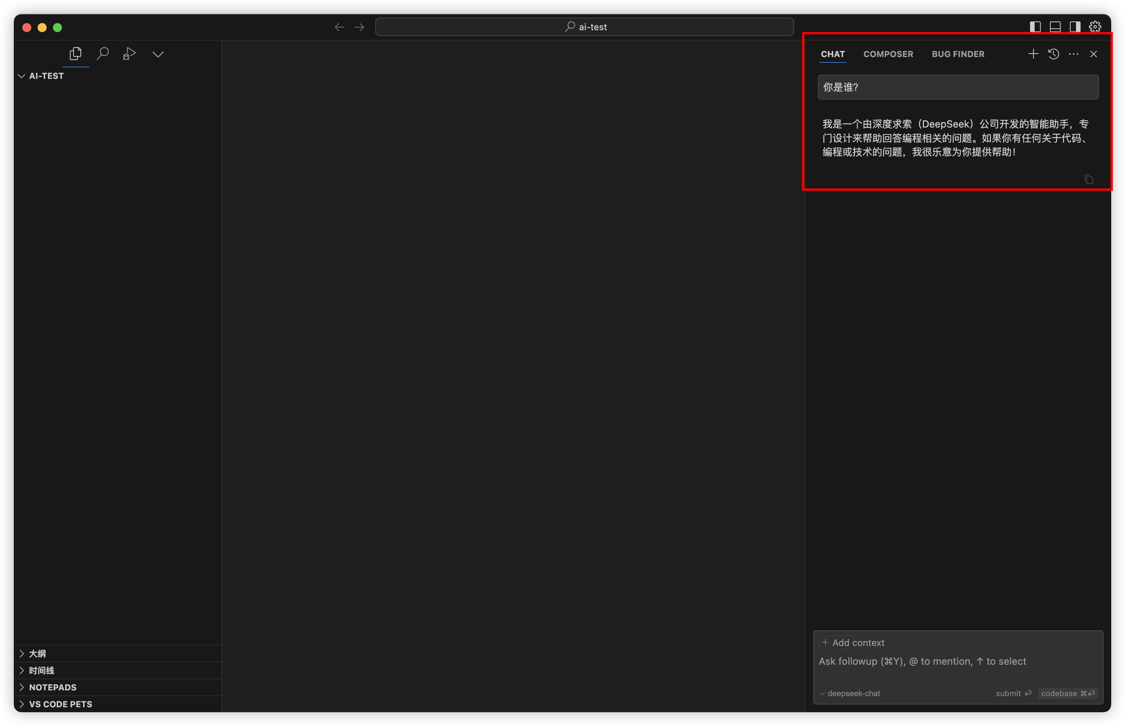
Task: Copy the DeepSeek response message
Action: click(x=1088, y=179)
